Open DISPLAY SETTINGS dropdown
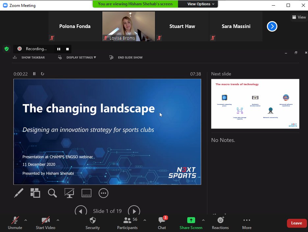 77,57
